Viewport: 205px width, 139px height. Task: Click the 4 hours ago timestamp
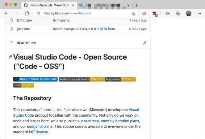point(138,29)
